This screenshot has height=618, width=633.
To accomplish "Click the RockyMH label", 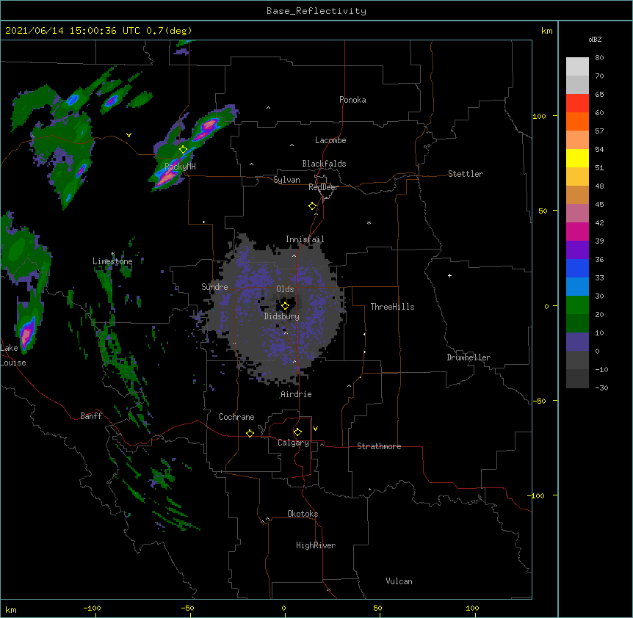I will [x=180, y=166].
